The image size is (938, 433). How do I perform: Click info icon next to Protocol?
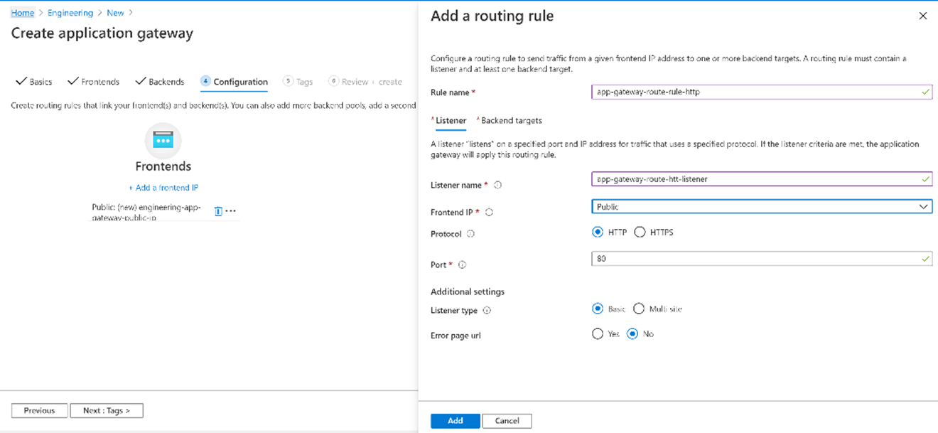[470, 234]
